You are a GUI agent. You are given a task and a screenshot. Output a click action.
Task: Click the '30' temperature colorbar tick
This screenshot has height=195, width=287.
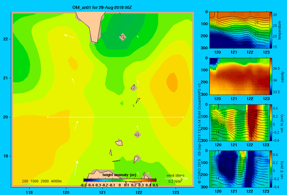[275, 15]
